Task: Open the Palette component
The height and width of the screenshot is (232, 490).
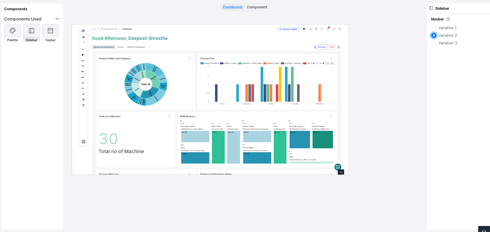Action: (13, 33)
